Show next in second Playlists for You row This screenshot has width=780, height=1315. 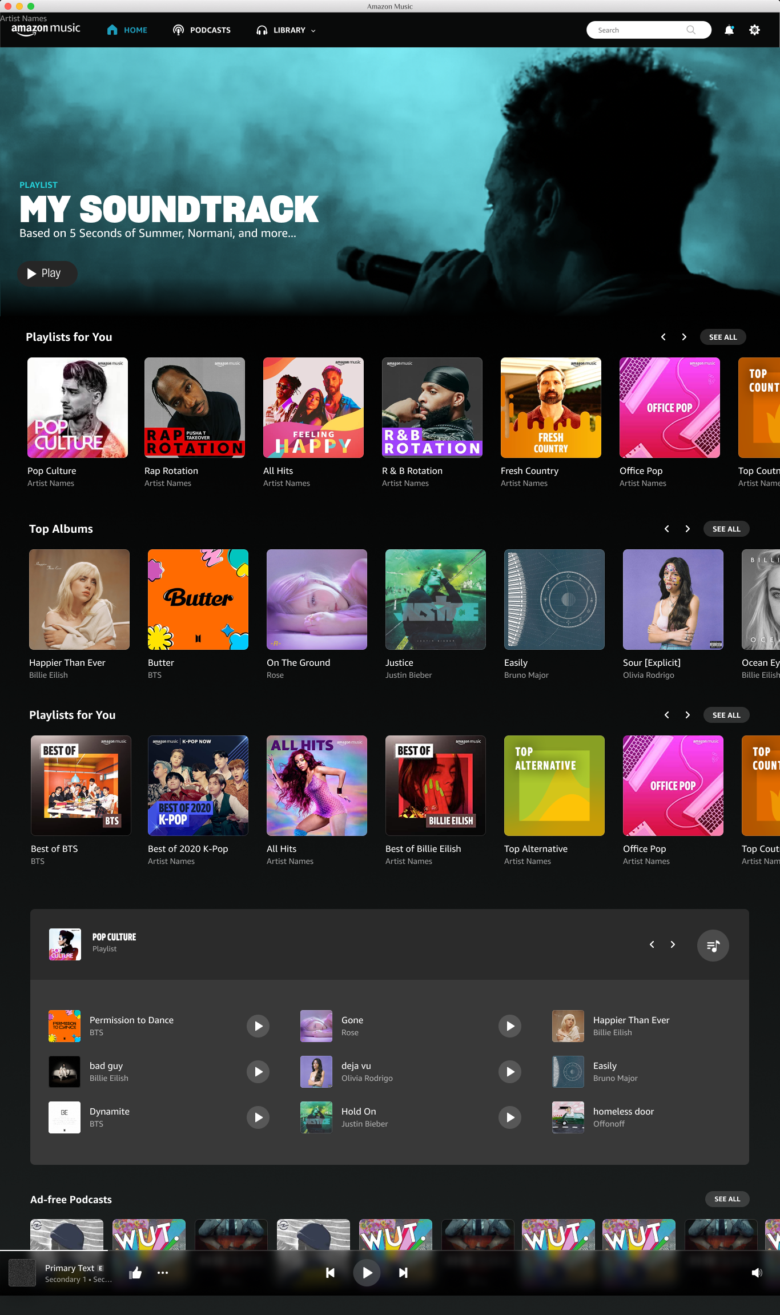(x=687, y=715)
